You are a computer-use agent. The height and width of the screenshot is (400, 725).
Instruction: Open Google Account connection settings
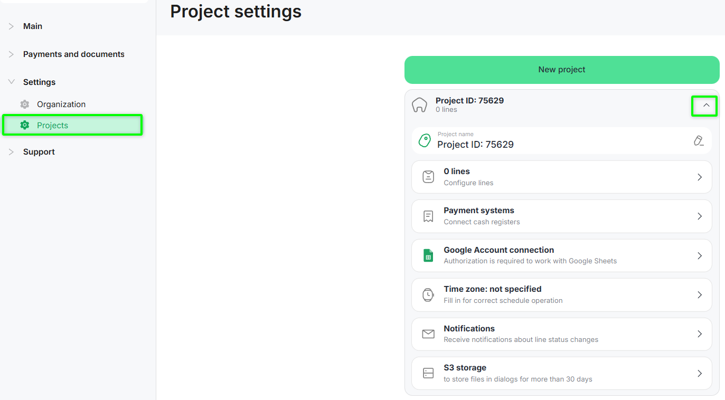pos(561,256)
